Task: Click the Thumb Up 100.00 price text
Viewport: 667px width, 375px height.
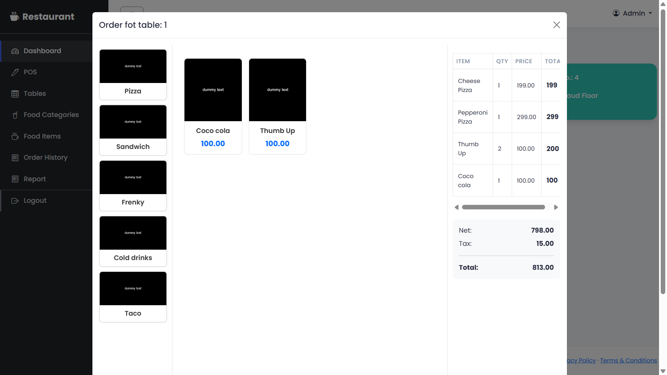Action: point(278,143)
